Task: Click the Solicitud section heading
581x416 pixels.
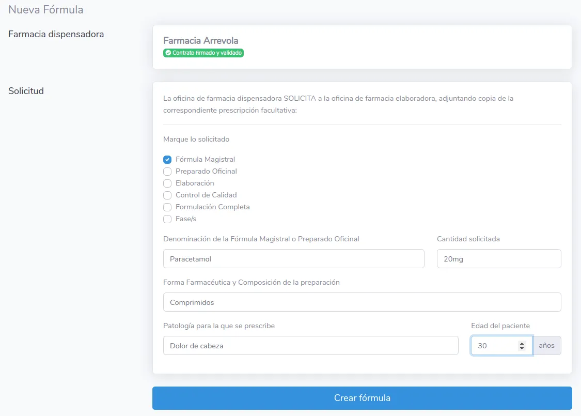Action: pyautogui.click(x=26, y=91)
